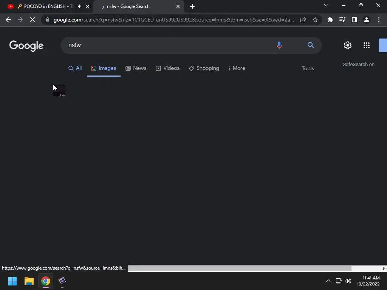Image resolution: width=387 pixels, height=290 pixels.
Task: Click the horizontal scrollbar thumb
Action: coord(240,268)
